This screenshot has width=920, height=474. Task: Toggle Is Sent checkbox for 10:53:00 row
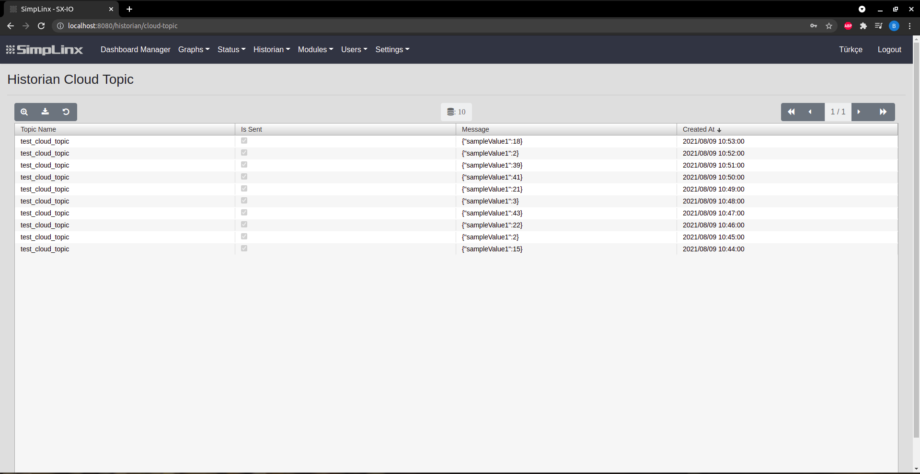244,141
